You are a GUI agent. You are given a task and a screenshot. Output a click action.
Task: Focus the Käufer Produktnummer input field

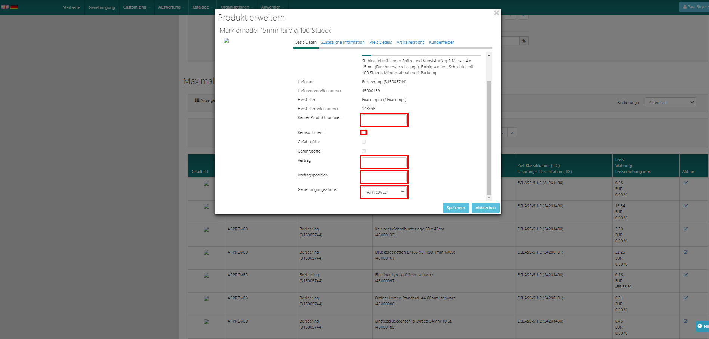click(x=384, y=120)
